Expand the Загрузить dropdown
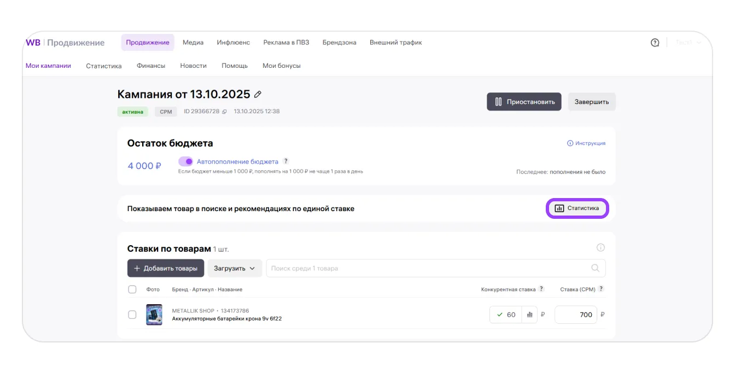This screenshot has height=372, width=735. (x=235, y=269)
